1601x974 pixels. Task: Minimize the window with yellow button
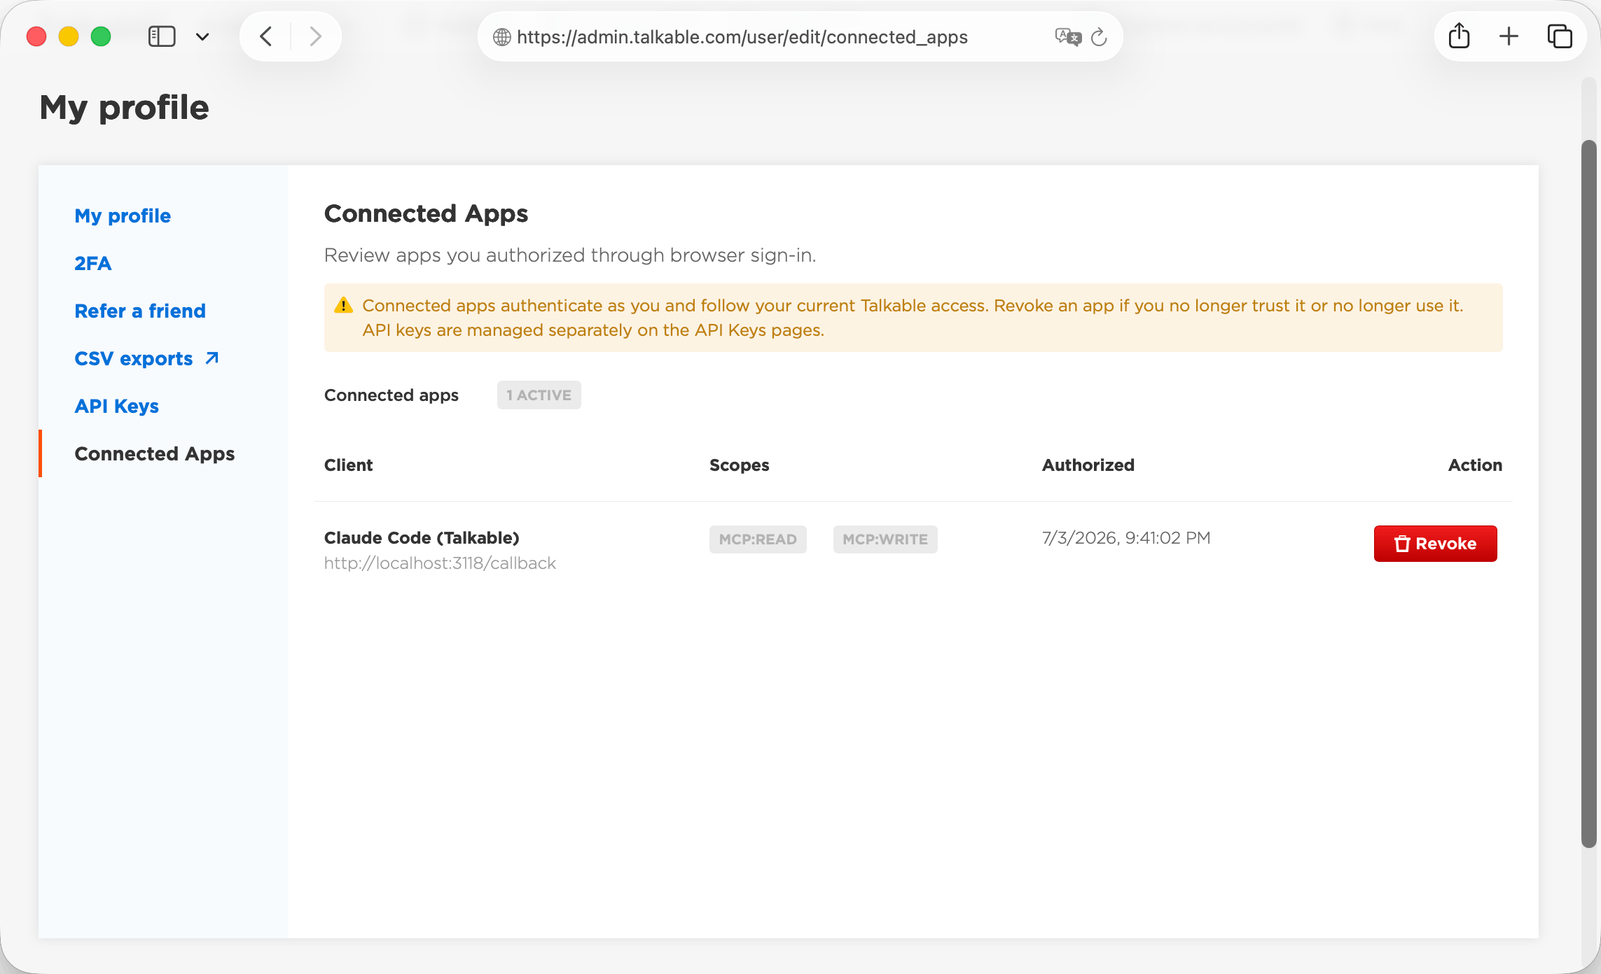pyautogui.click(x=69, y=36)
